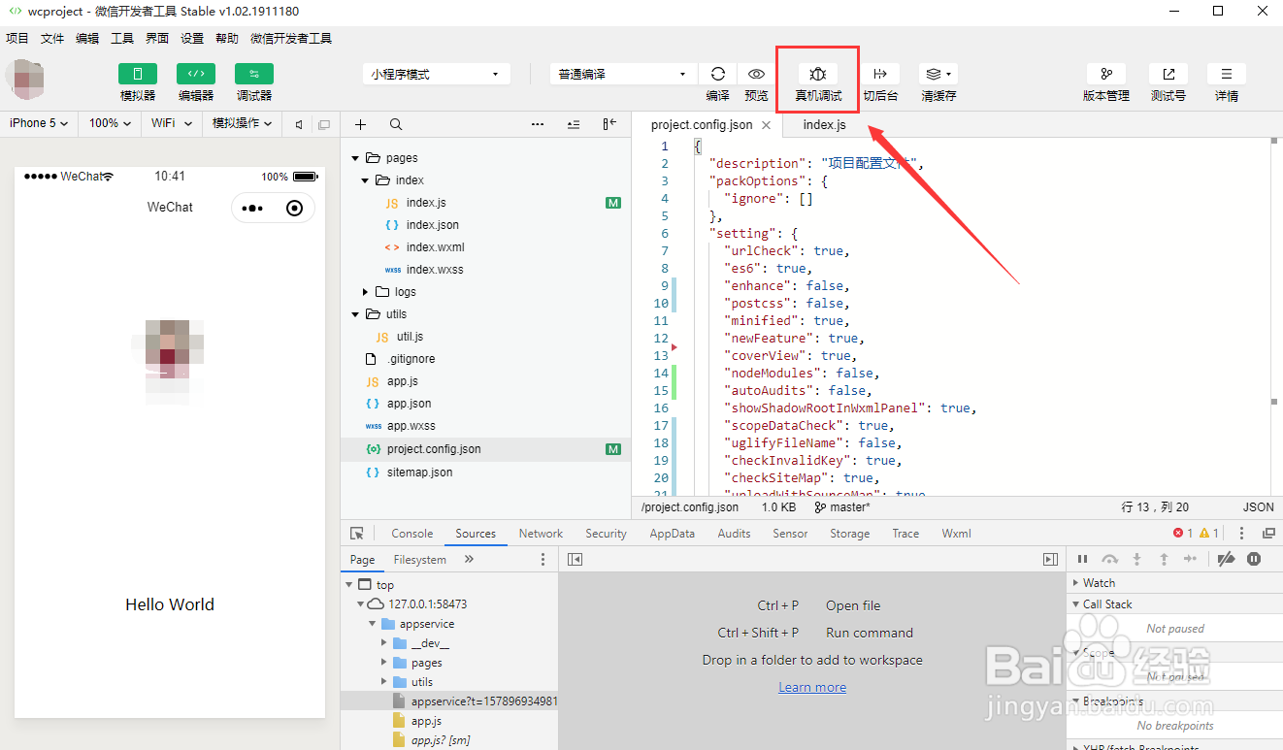The height and width of the screenshot is (750, 1283).
Task: Toggle the 编辑器 editor panel button
Action: pyautogui.click(x=196, y=74)
